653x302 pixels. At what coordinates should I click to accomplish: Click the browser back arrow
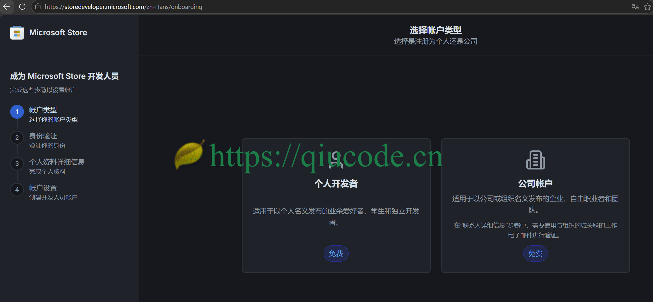pyautogui.click(x=7, y=7)
